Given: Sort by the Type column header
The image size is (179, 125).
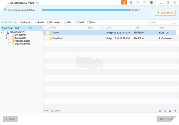Looking at the screenshot, I should click(137, 28).
